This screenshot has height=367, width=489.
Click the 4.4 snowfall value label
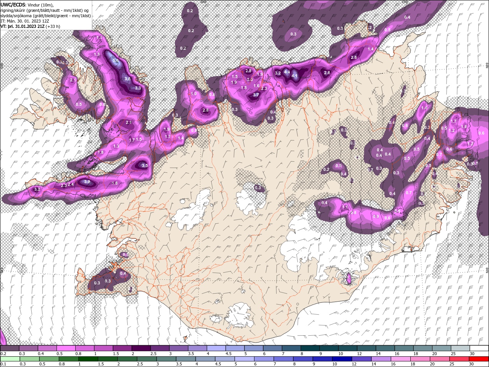coord(287,71)
